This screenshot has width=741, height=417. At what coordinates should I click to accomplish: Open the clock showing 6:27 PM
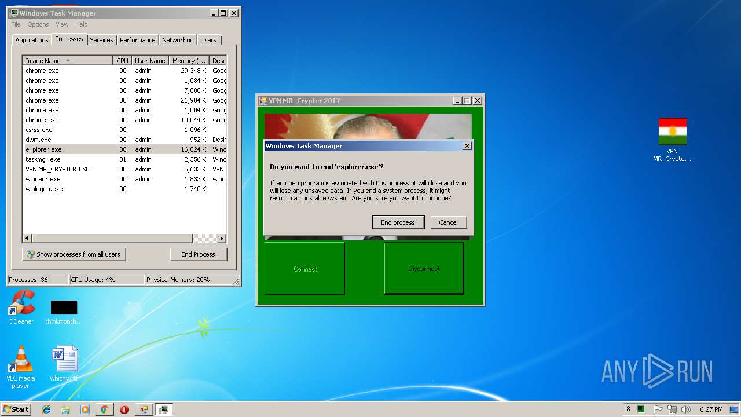[x=711, y=409]
